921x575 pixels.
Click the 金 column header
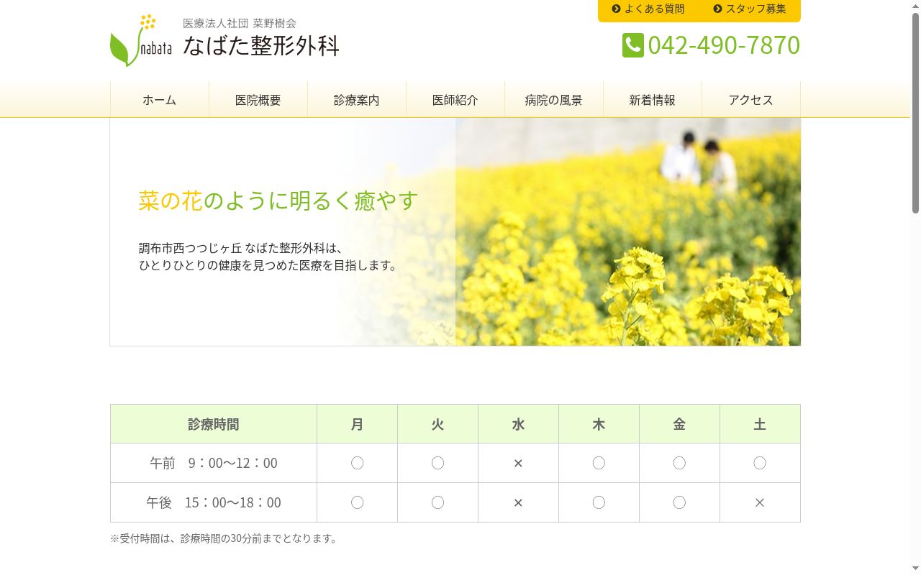click(x=680, y=424)
